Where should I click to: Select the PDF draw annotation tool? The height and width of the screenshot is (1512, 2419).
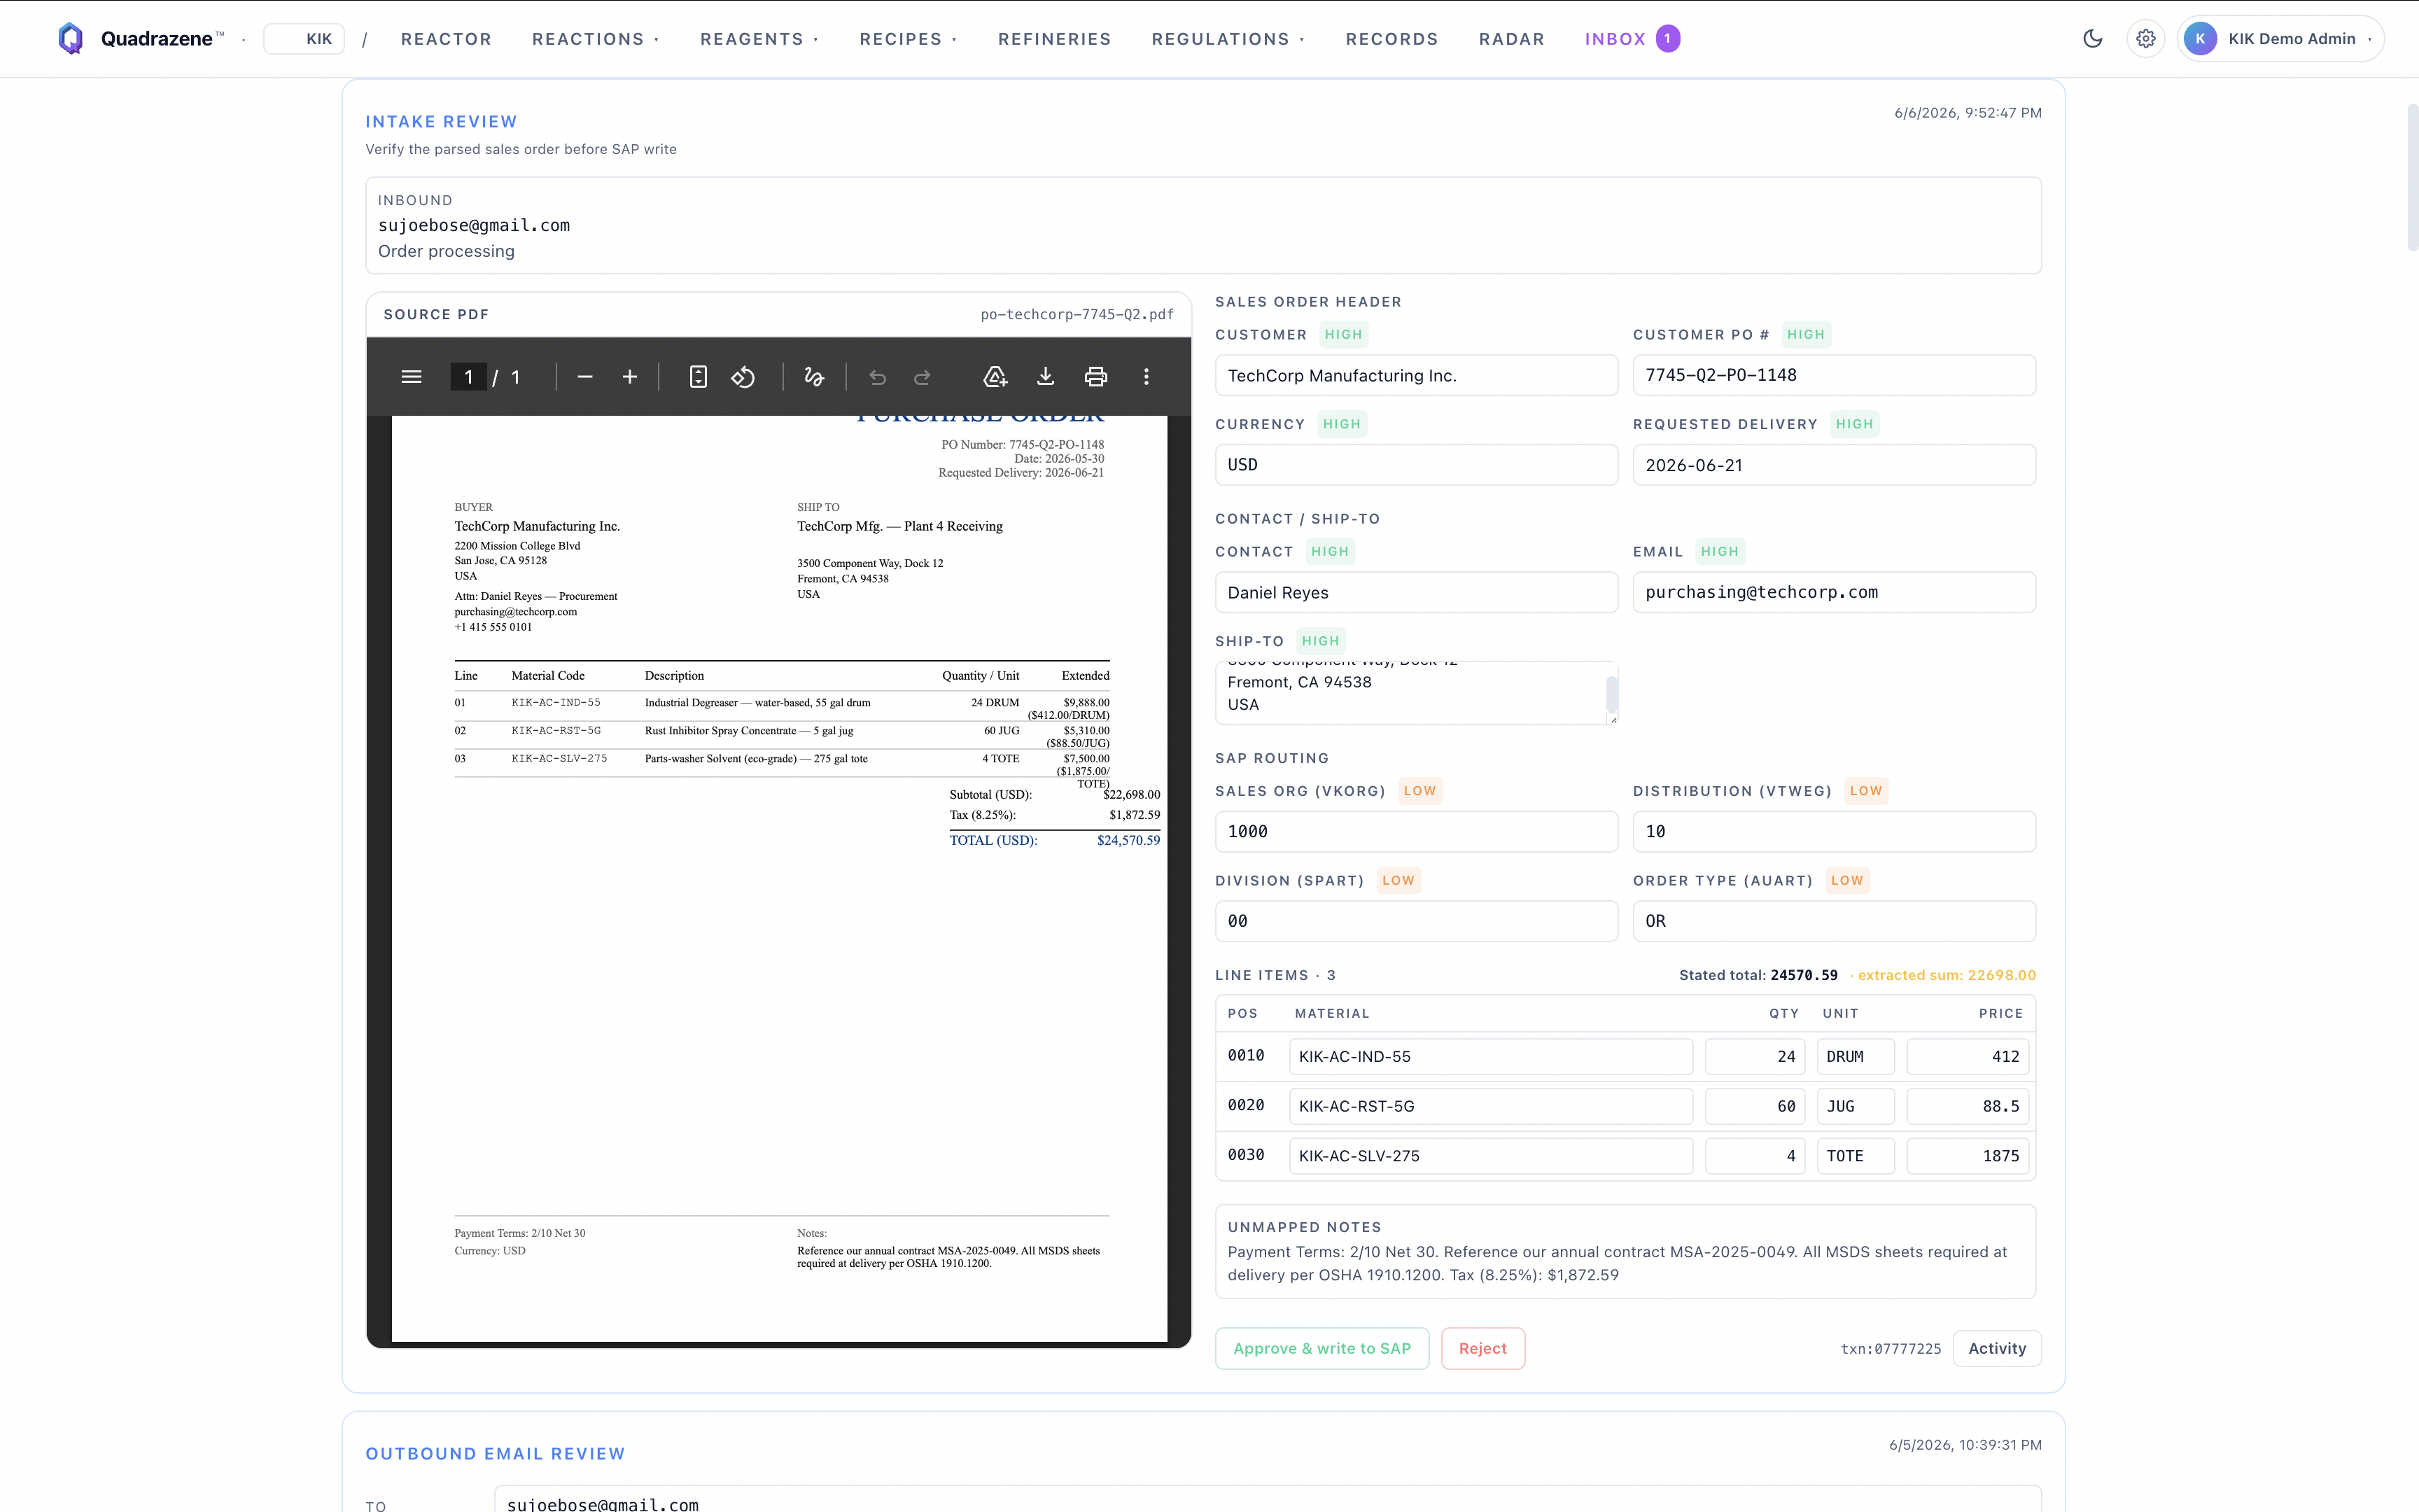[813, 377]
